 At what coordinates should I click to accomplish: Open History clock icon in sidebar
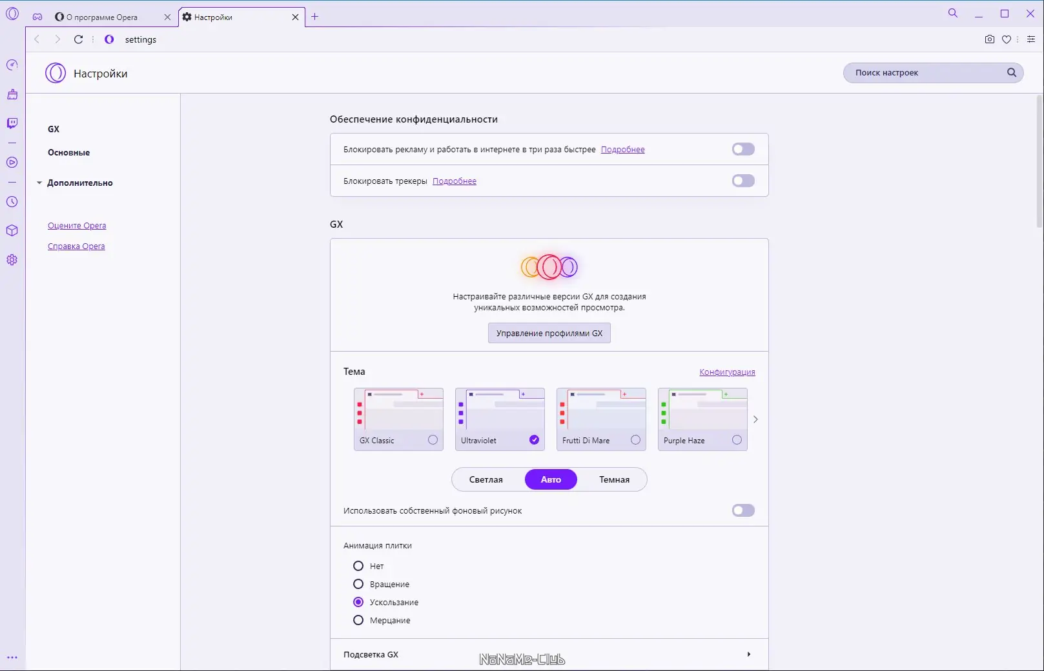click(12, 202)
